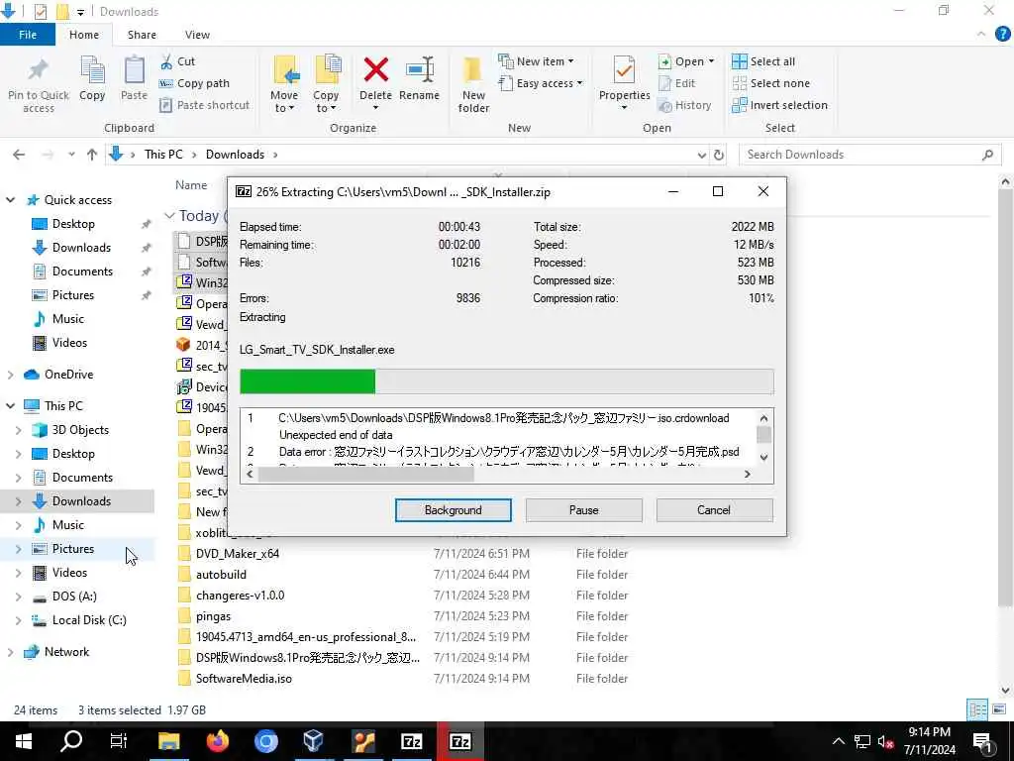
Task: Select the pingas folder
Action: [x=214, y=616]
